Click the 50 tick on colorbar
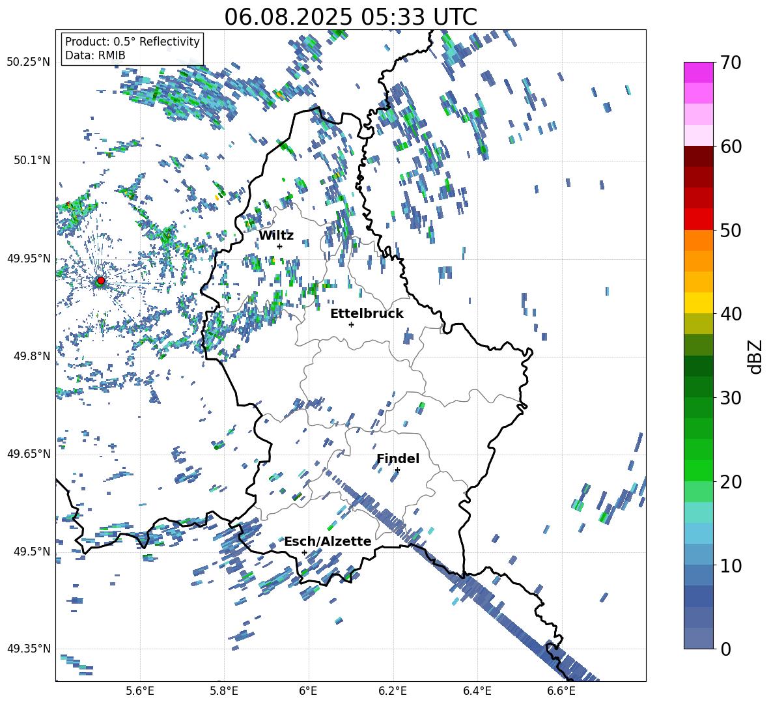This screenshot has width=771, height=704. tap(730, 231)
